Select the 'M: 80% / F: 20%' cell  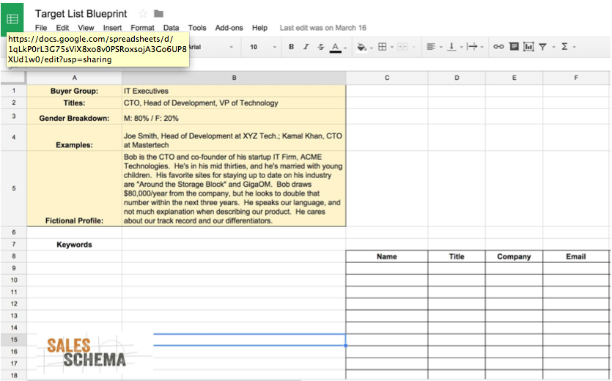coord(234,116)
